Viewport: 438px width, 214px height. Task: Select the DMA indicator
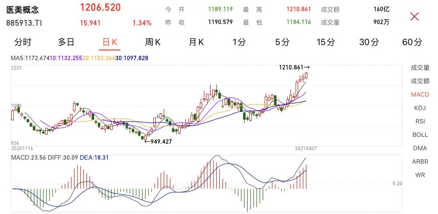[420, 148]
